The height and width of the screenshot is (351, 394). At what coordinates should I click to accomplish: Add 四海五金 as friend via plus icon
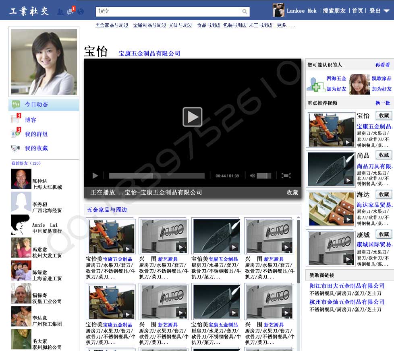[x=316, y=85]
